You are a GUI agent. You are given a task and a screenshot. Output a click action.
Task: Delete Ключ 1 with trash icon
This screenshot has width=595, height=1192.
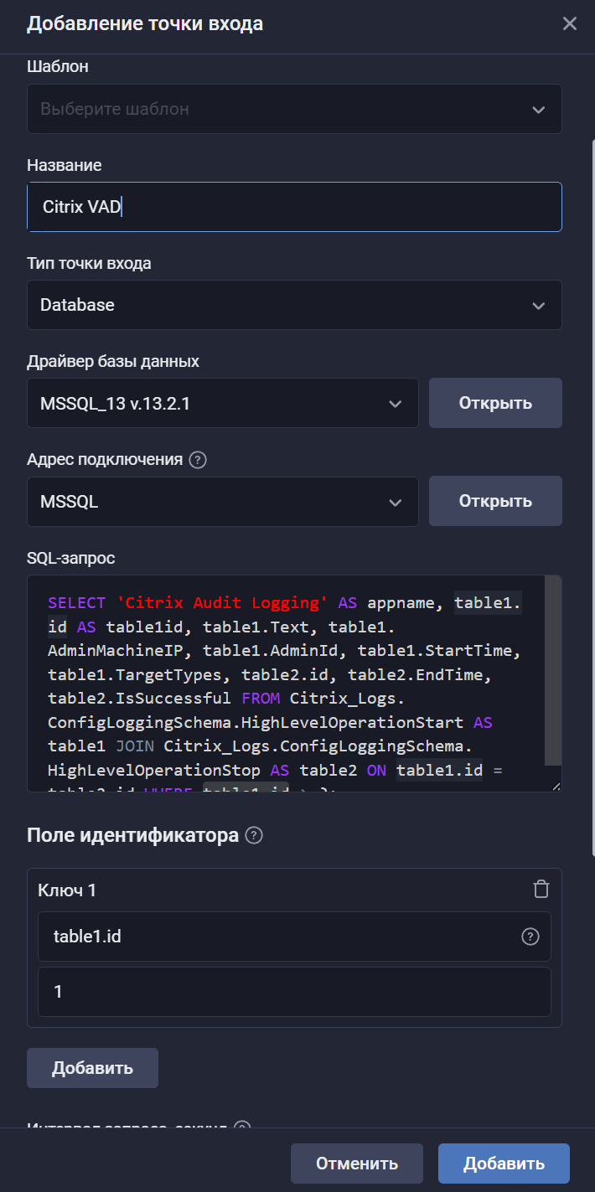pyautogui.click(x=541, y=889)
